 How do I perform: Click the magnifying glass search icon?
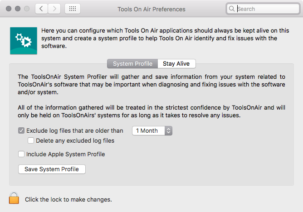click(231, 9)
